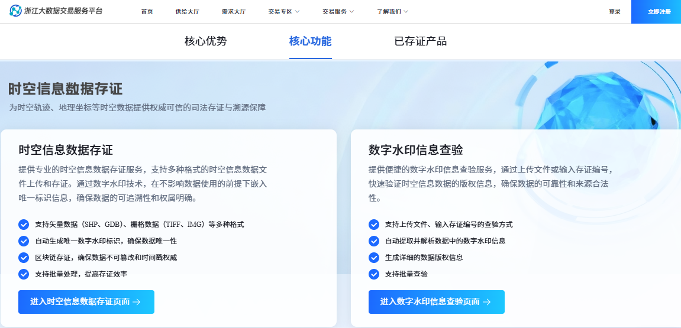Expand the 交易服务 dropdown menu
This screenshot has width=681, height=328.
[x=338, y=12]
